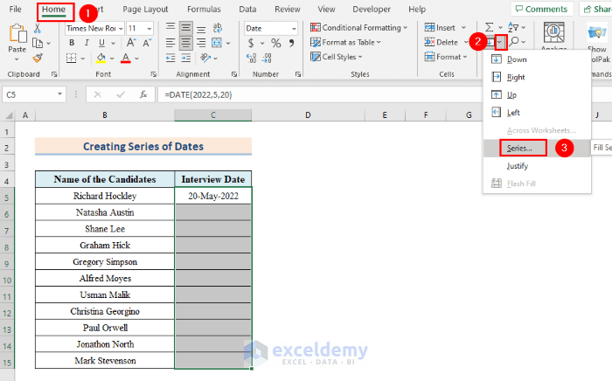Click the Name Box showing C5
612x381 pixels.
[33, 94]
